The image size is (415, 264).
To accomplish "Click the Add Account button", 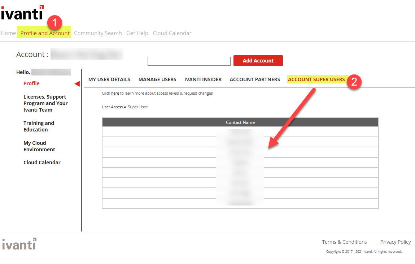I will coord(258,61).
